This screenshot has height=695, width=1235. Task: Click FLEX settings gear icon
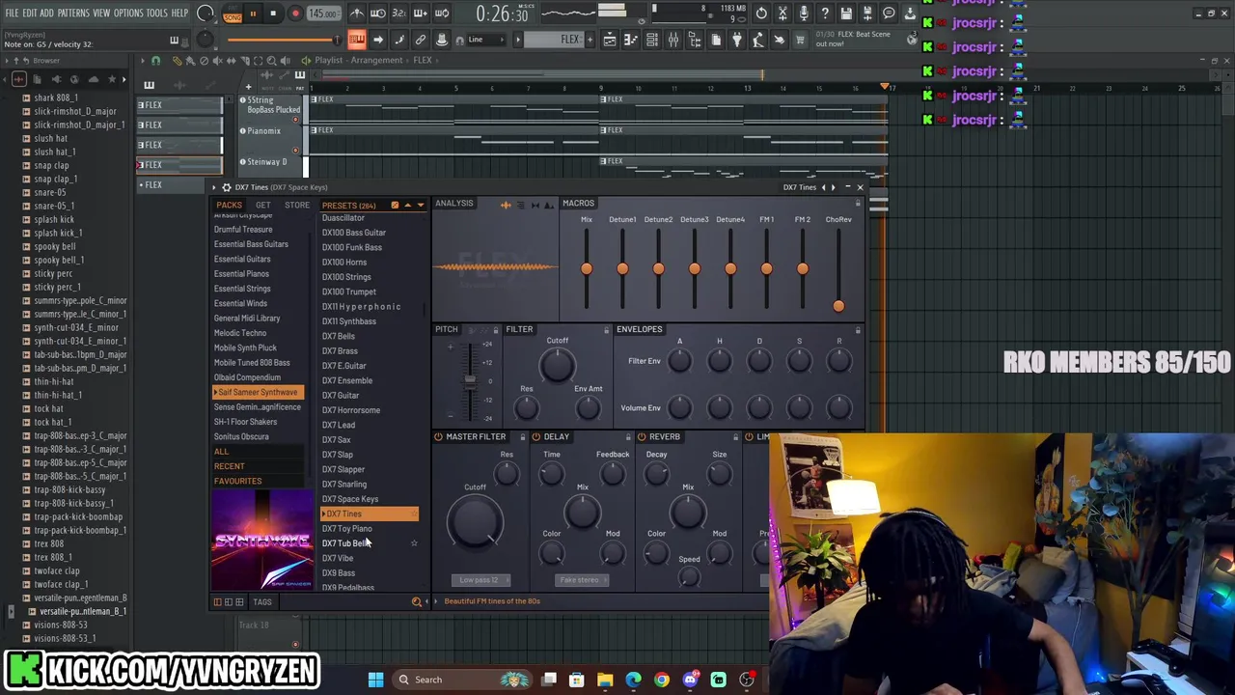pyautogui.click(x=226, y=187)
